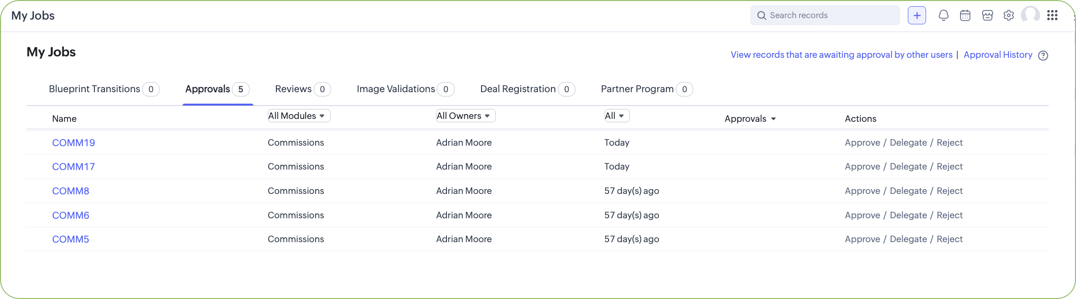The height and width of the screenshot is (299, 1076).
Task: Expand the All Owners dropdown
Action: (x=466, y=116)
